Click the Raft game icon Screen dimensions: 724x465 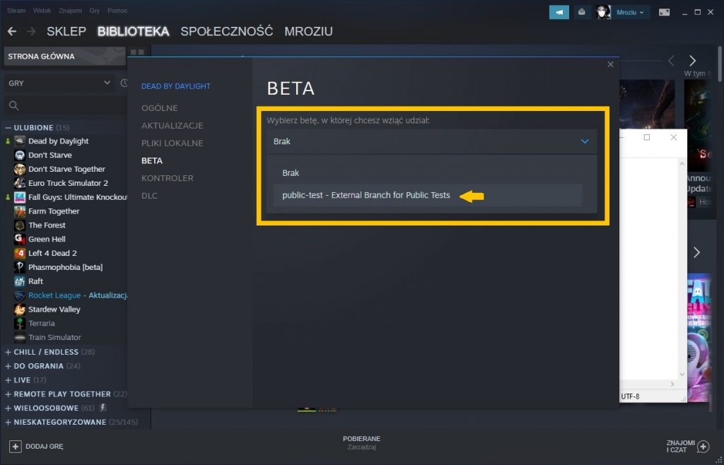[20, 281]
